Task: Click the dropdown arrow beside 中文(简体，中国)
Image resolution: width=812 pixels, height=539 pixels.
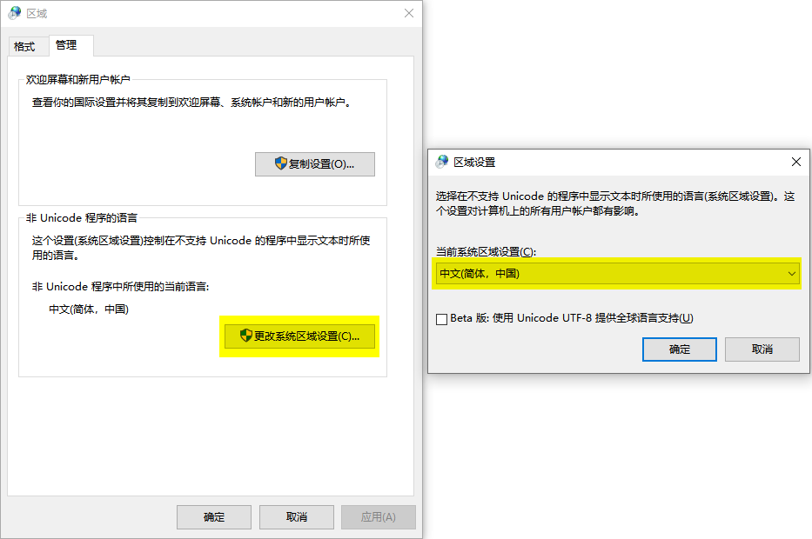Action: point(791,273)
